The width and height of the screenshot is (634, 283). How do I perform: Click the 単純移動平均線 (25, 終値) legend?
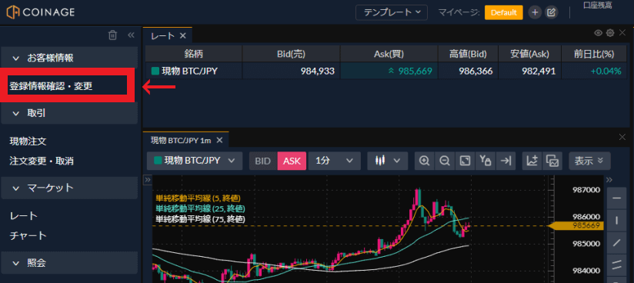[201, 209]
